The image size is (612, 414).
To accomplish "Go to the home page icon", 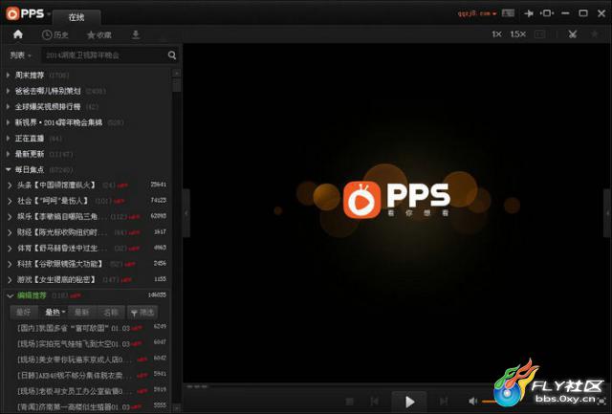I will (18, 34).
